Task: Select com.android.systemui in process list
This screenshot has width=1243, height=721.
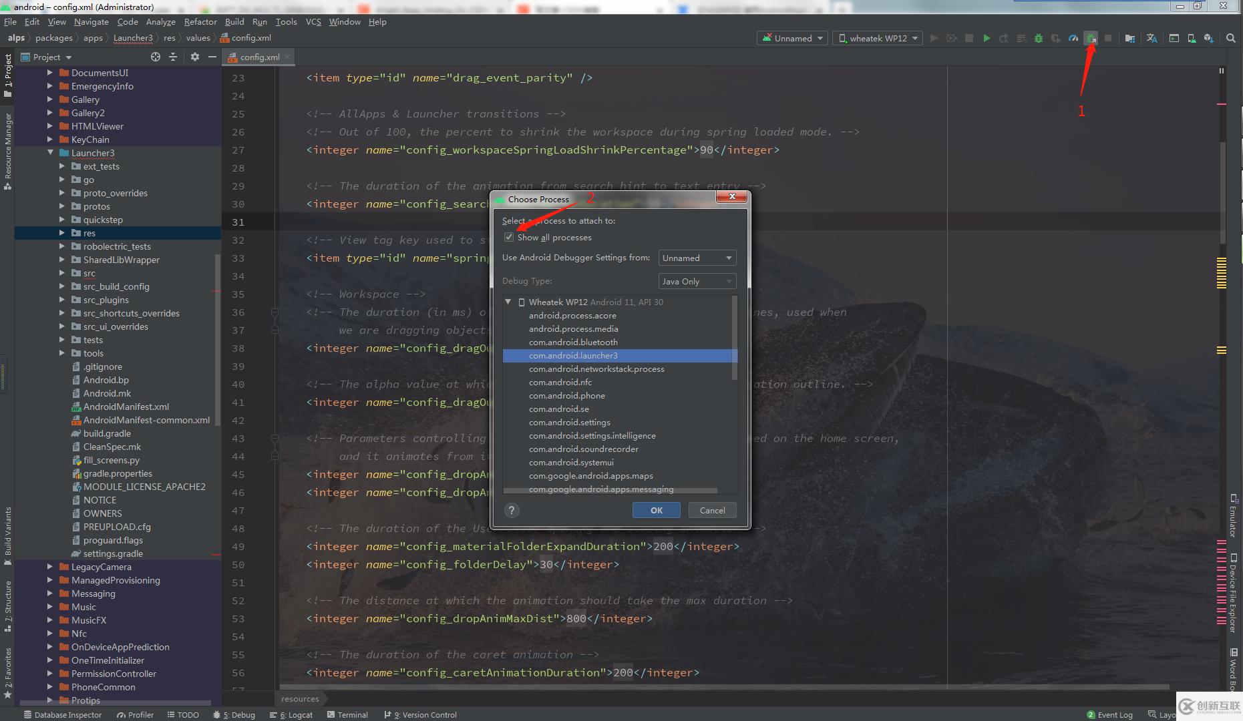Action: point(571,463)
